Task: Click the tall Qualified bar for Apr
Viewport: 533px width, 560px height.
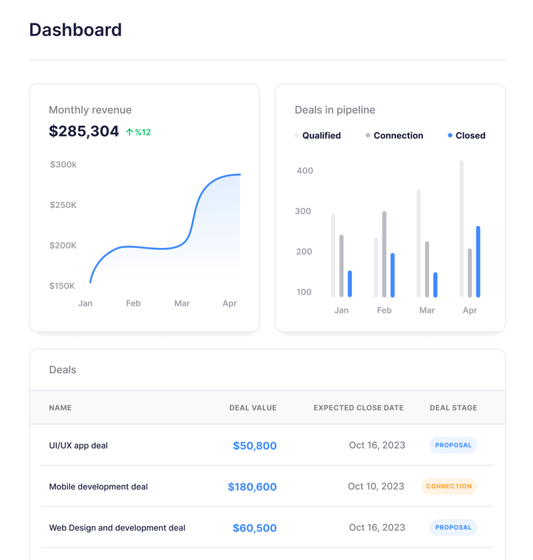Action: point(461,229)
